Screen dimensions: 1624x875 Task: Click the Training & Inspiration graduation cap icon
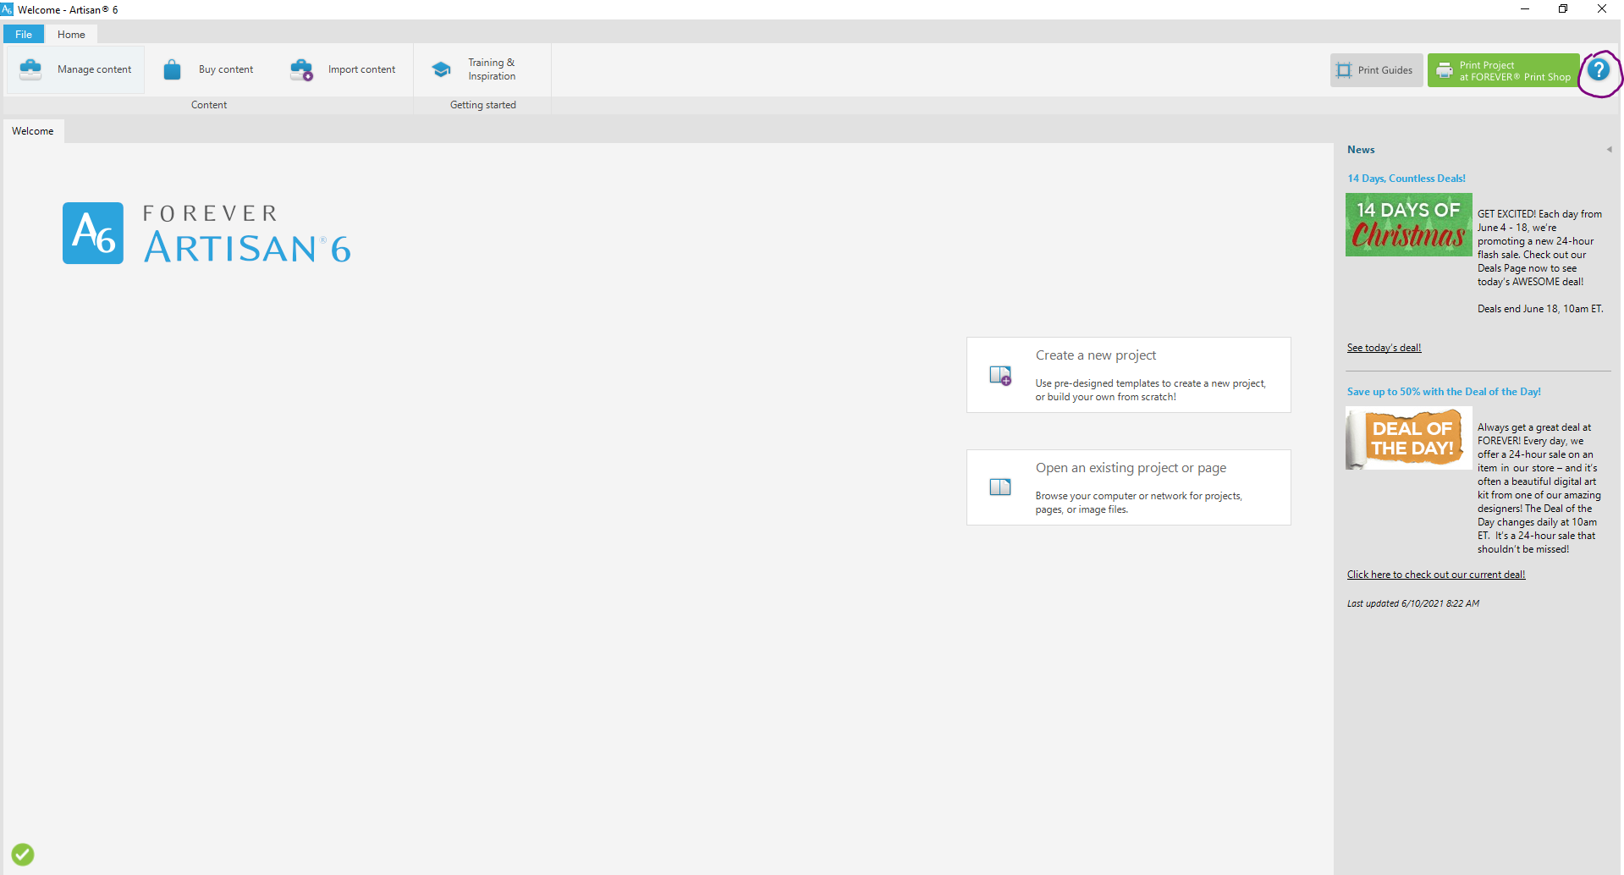pos(441,69)
